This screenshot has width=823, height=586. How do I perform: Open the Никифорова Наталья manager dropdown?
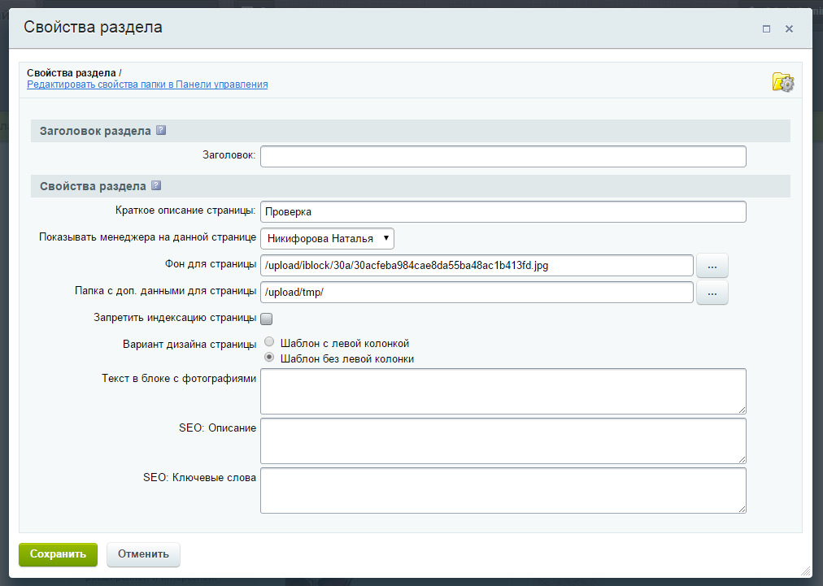pos(327,239)
